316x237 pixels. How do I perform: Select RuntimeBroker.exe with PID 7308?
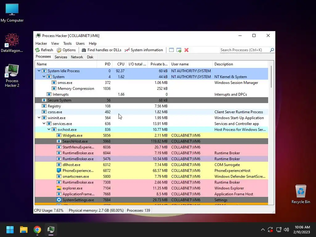151,182
